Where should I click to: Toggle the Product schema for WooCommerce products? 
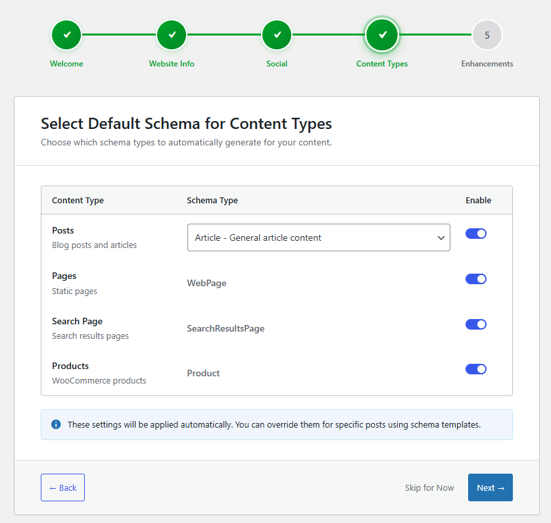(476, 369)
